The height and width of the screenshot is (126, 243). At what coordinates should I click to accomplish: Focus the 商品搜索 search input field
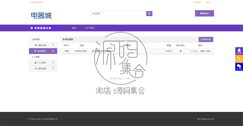point(118,13)
